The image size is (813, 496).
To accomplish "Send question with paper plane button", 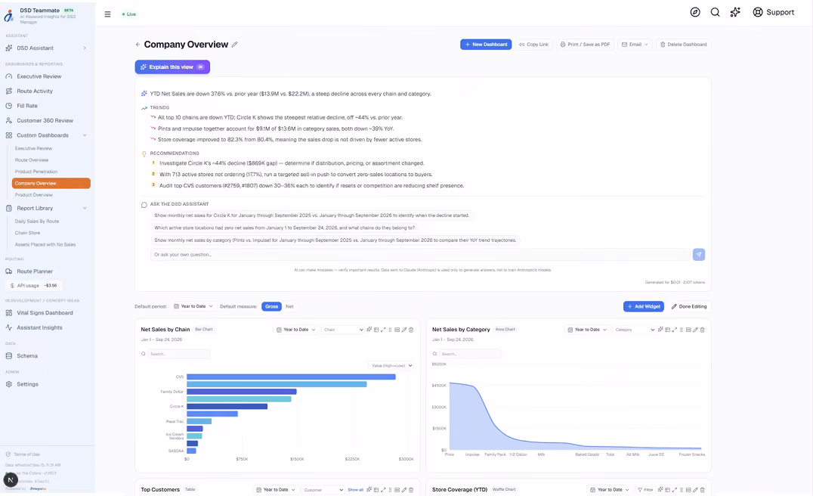I will 698,254.
